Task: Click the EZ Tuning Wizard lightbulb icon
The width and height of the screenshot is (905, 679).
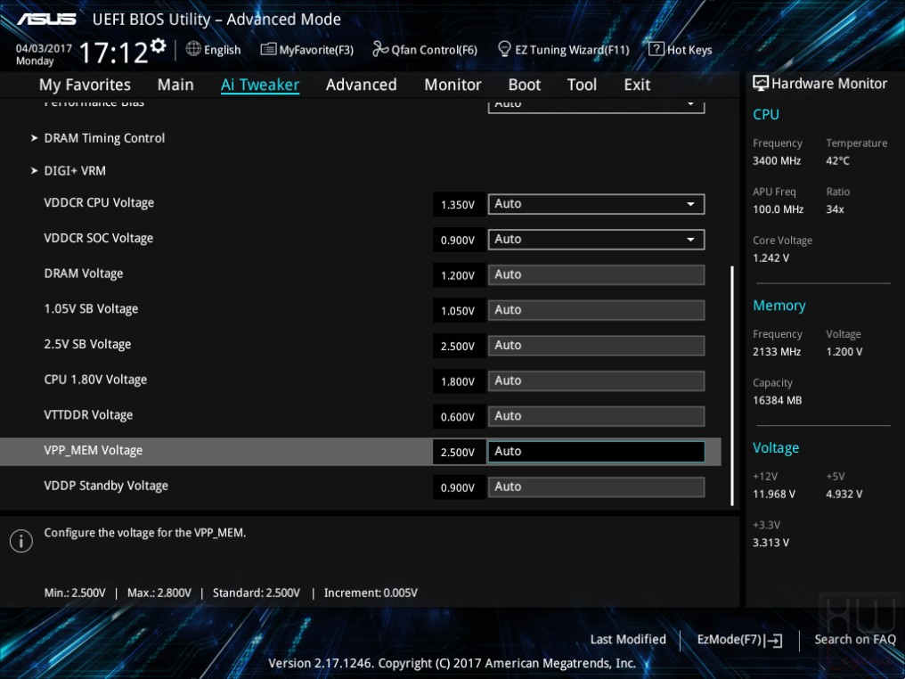Action: click(x=504, y=49)
